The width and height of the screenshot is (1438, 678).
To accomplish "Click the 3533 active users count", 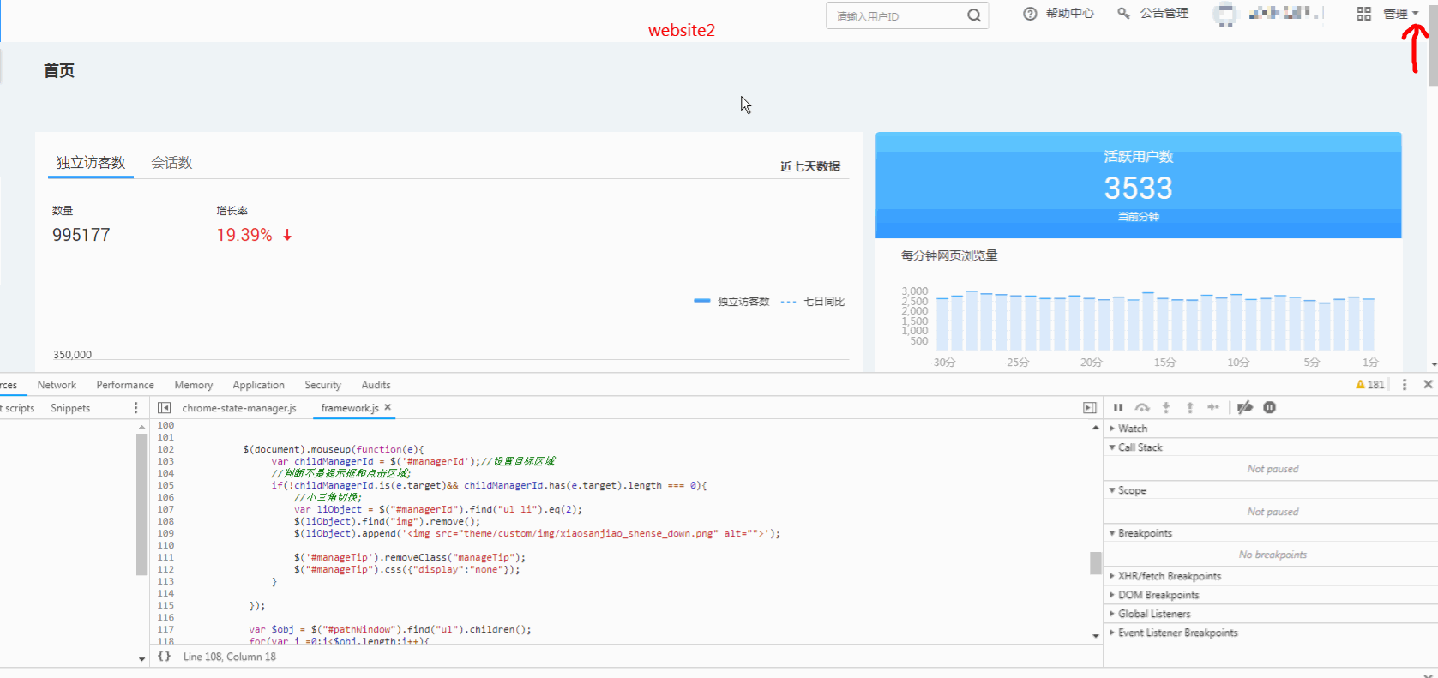I will point(1138,188).
